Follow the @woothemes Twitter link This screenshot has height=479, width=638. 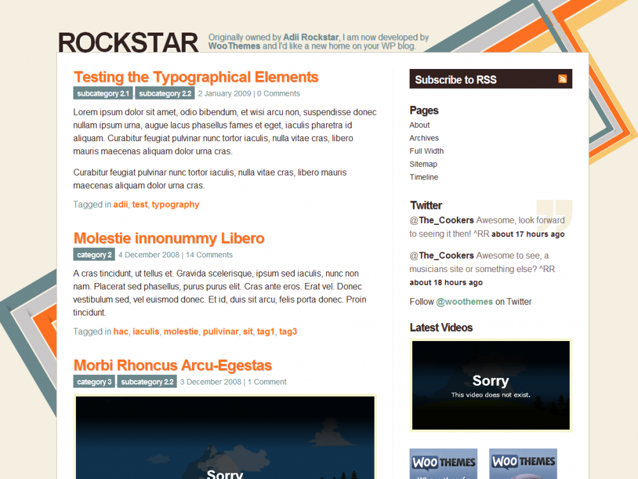(x=464, y=302)
